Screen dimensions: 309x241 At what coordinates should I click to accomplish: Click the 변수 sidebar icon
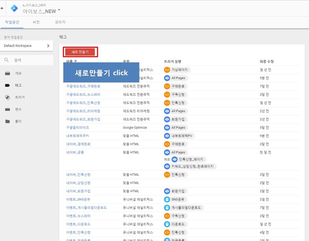click(8, 109)
